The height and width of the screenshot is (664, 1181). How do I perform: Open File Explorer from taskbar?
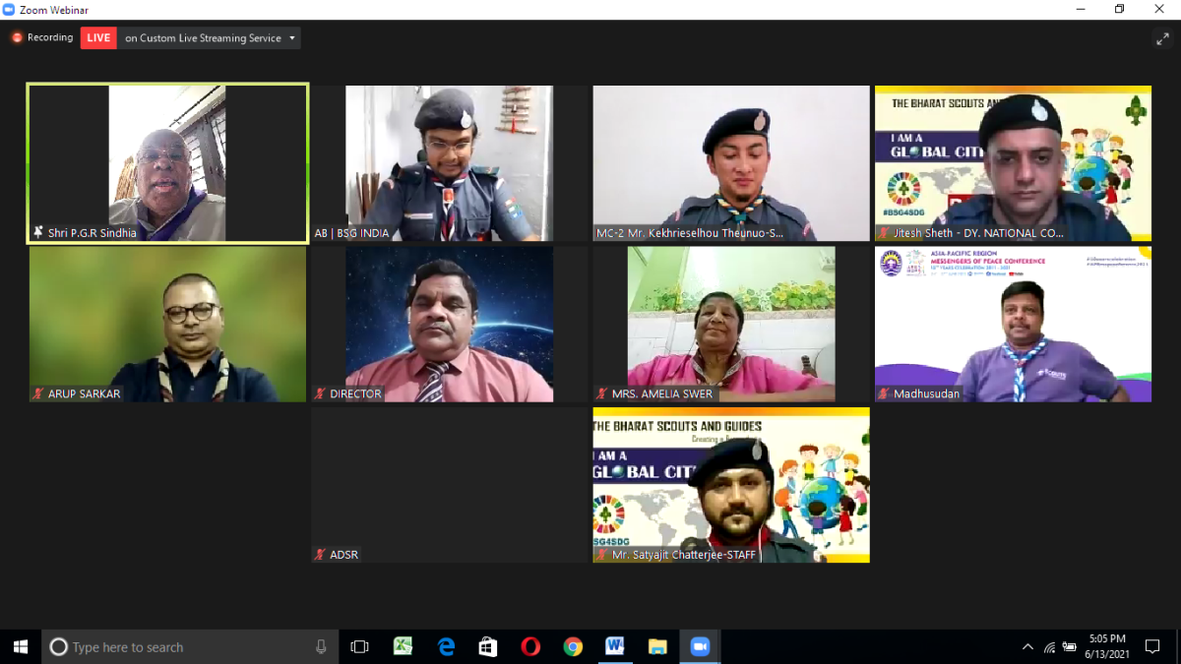coord(657,646)
